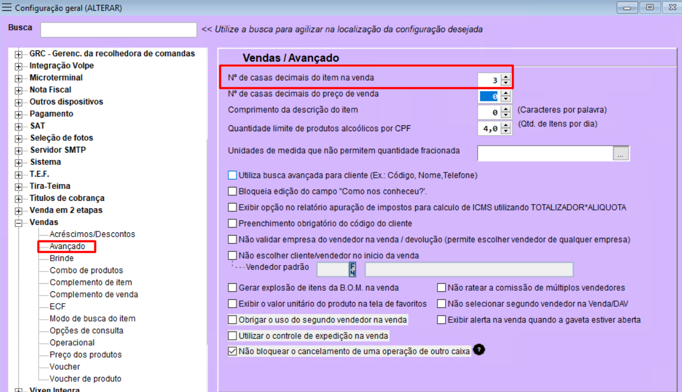Expand the Integração Volpe tree node
This screenshot has width=682, height=392.
point(19,66)
